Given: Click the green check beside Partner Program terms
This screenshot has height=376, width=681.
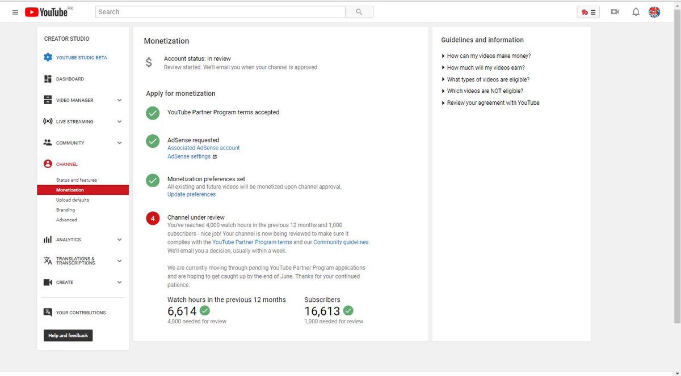Looking at the screenshot, I should (153, 113).
